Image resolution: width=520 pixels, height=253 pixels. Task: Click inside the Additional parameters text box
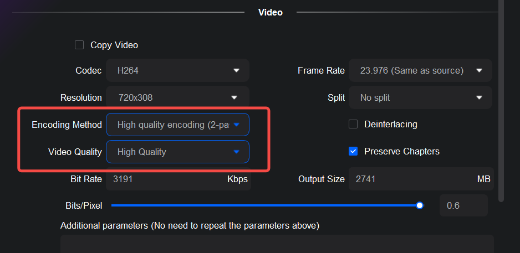point(277,244)
